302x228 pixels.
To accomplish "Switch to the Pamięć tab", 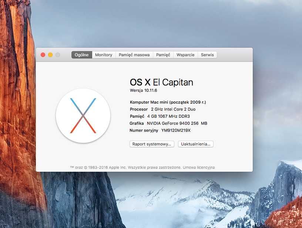I will click(163, 55).
